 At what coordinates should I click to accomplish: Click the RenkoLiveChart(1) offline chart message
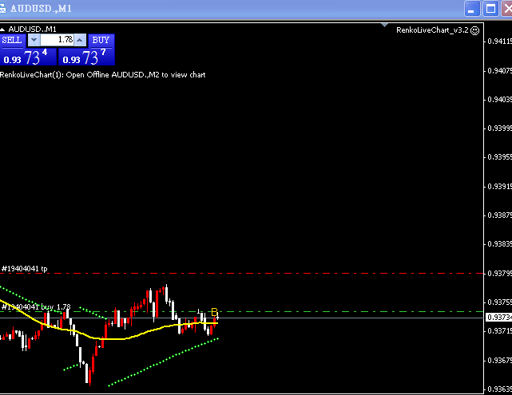pyautogui.click(x=103, y=75)
